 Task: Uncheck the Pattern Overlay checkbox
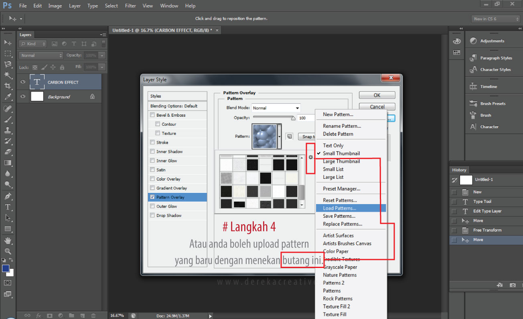tap(152, 197)
